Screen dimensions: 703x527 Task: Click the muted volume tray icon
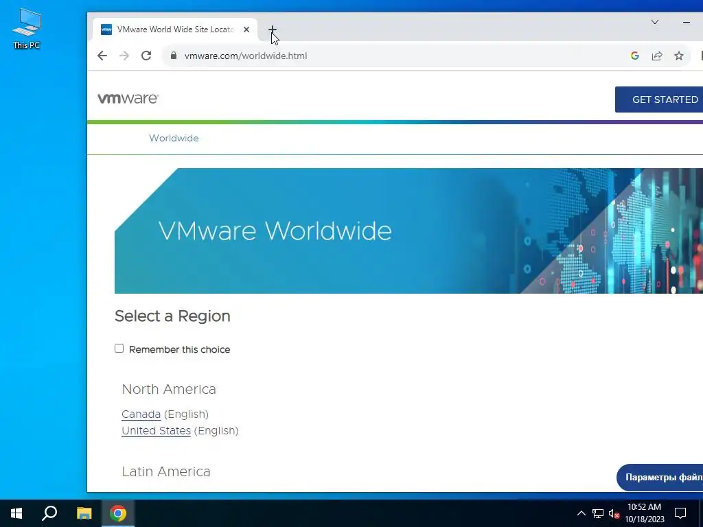pyautogui.click(x=614, y=513)
